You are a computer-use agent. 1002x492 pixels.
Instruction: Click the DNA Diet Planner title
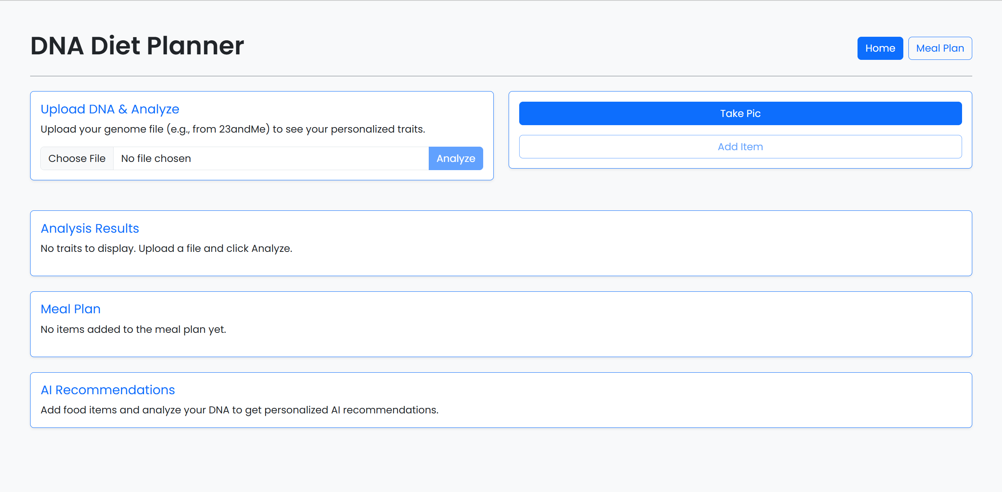tap(137, 46)
